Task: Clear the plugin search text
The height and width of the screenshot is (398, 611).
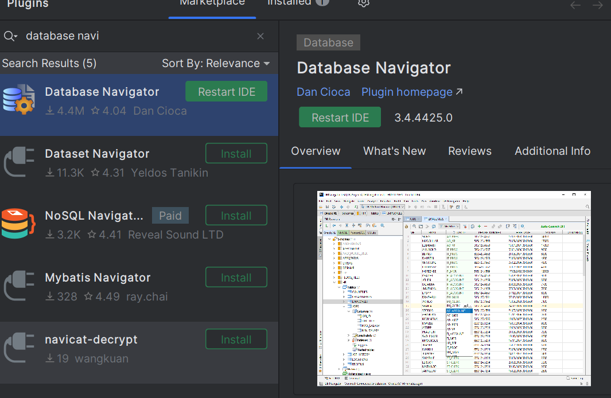Action: pyautogui.click(x=260, y=36)
